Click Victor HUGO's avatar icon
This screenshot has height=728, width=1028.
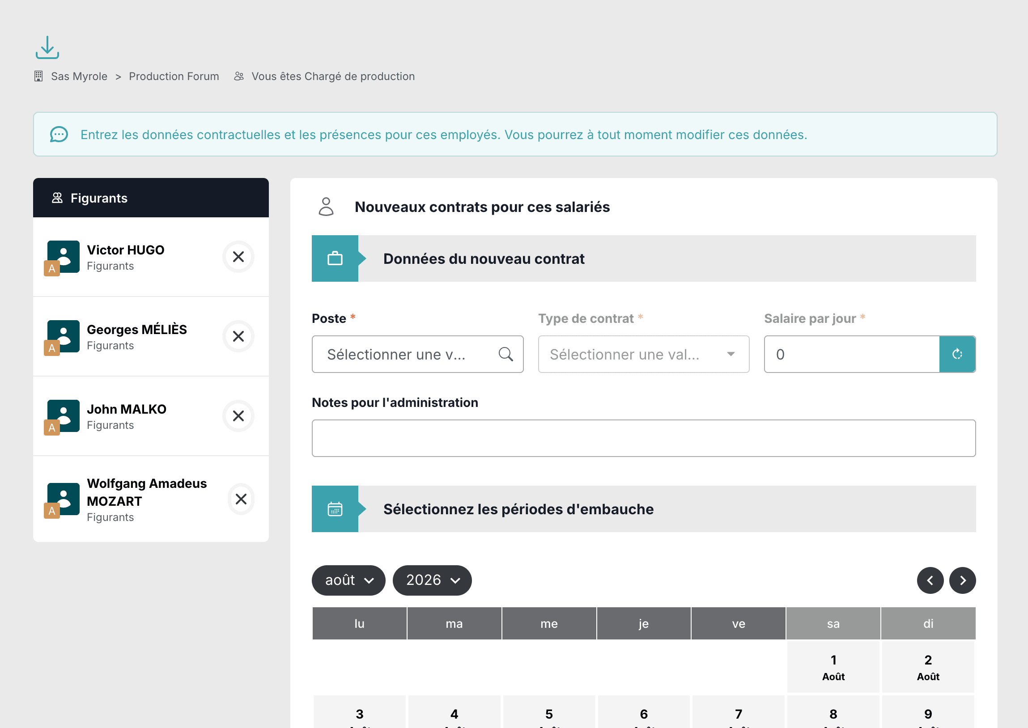click(63, 258)
